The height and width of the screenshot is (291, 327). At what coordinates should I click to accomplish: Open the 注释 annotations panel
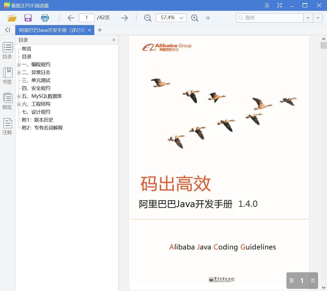8,127
